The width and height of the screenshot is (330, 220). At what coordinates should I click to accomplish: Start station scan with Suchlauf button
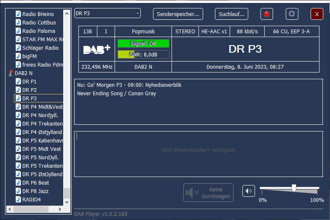tap(231, 14)
